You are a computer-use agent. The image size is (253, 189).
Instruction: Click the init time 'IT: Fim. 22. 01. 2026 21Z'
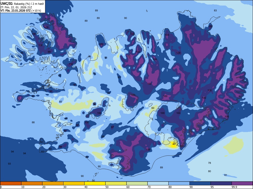[x=16, y=7]
